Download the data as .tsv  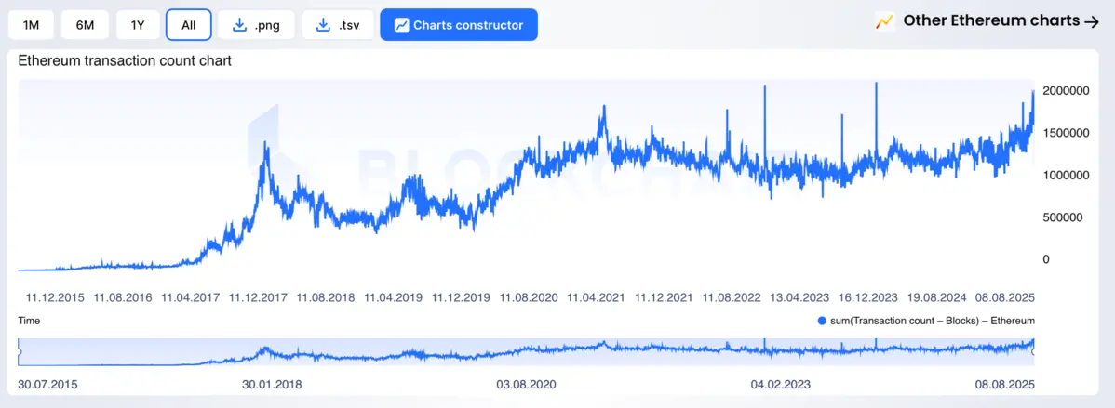(x=337, y=25)
